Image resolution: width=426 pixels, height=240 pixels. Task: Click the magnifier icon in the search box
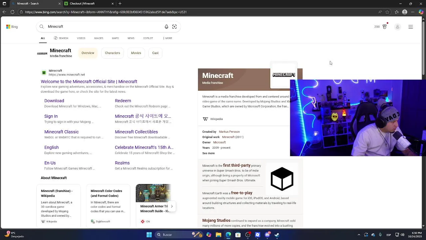42,27
